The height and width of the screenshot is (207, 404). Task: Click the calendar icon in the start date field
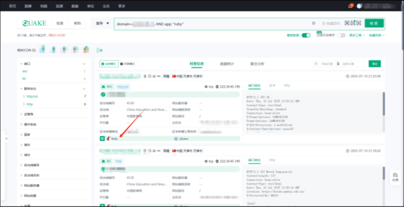pyautogui.click(x=316, y=64)
